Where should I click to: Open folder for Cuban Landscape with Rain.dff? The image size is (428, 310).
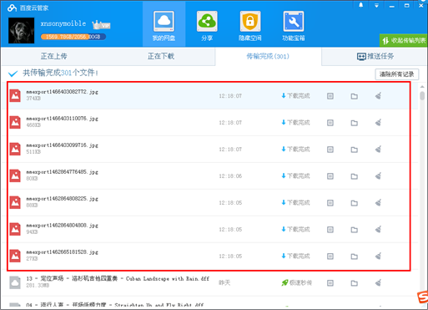[x=354, y=283]
